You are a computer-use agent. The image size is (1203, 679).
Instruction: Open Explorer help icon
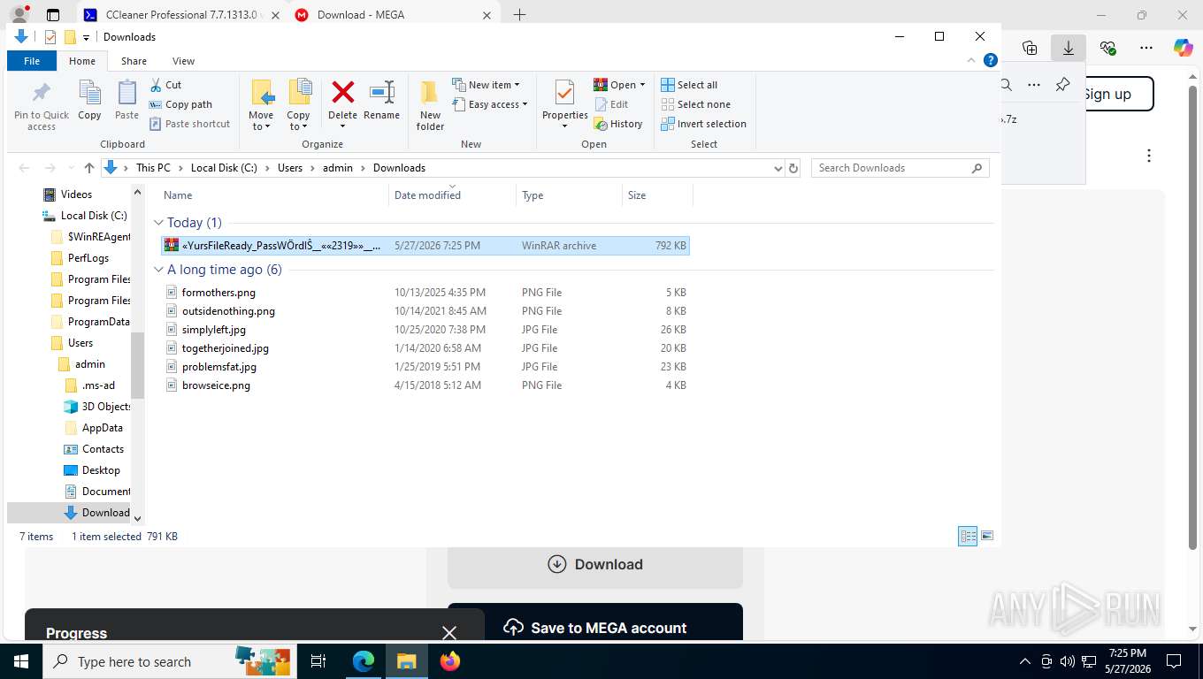[x=991, y=60]
